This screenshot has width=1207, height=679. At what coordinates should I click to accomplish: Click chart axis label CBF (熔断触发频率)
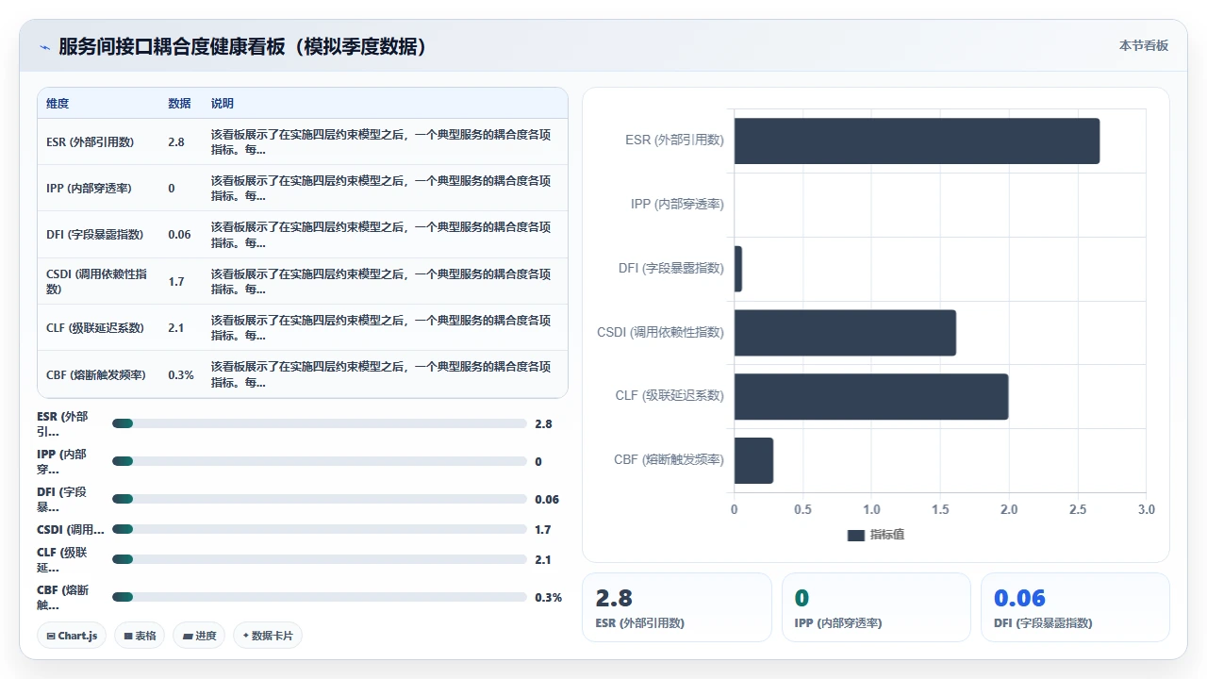[x=669, y=460]
